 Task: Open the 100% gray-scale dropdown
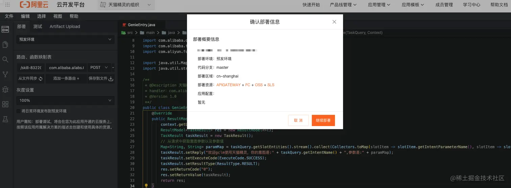click(x=66, y=100)
